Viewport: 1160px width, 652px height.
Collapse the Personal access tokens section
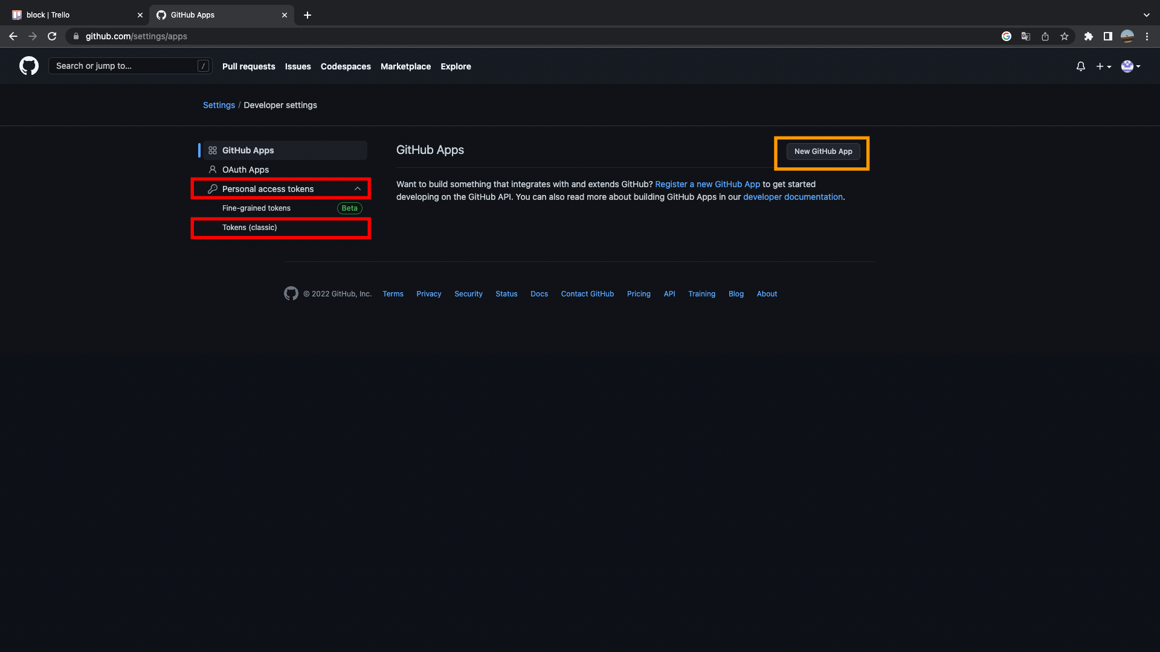pyautogui.click(x=358, y=189)
